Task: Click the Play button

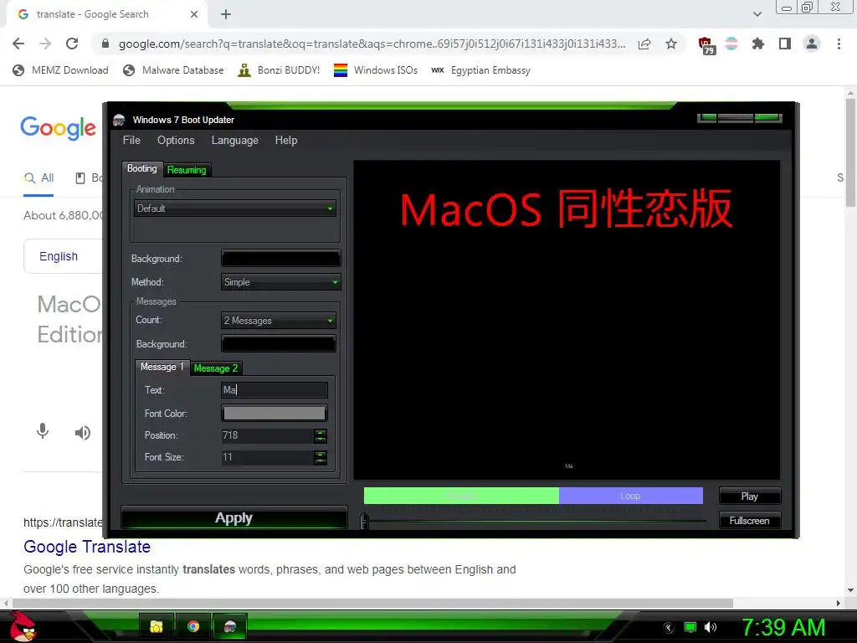Action: click(749, 496)
